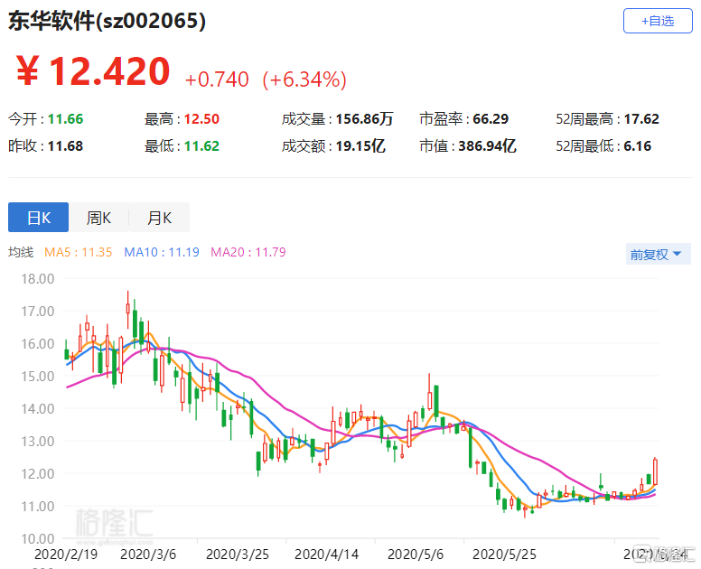Switch to the 月K monthly chart tab

159,218
